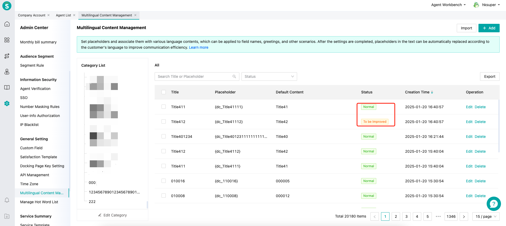
Task: Expand the hksuper account menu
Action: 491,5
